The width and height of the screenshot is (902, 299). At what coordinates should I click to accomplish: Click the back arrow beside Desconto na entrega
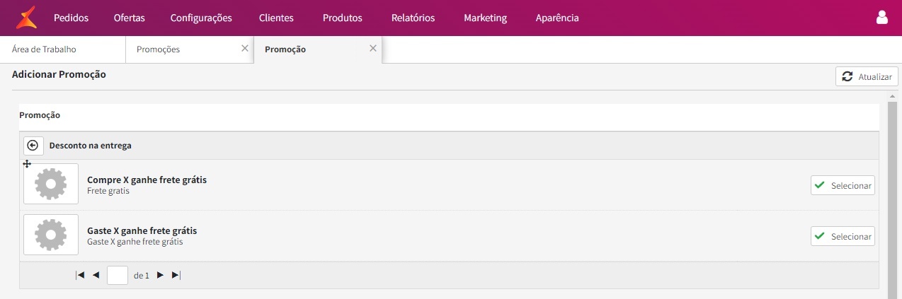[33, 145]
